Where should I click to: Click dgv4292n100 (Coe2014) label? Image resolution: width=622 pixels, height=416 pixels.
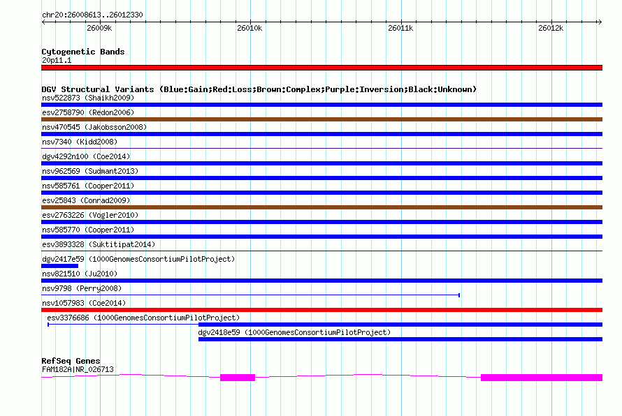(x=86, y=156)
